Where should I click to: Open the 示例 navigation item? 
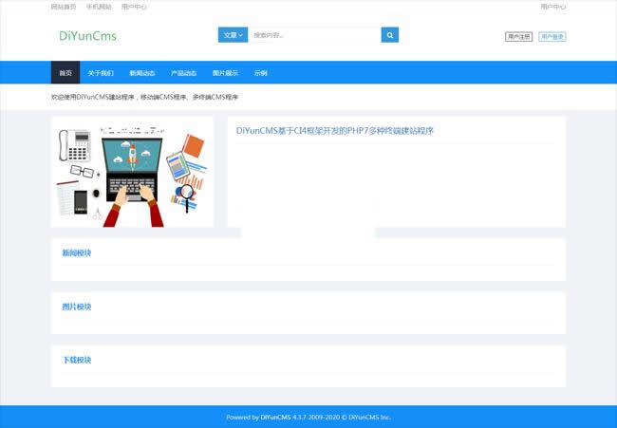click(x=260, y=73)
